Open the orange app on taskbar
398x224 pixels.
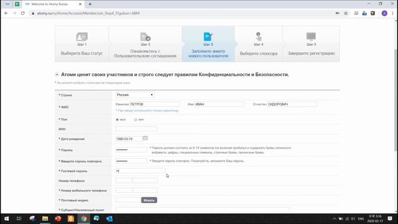click(71, 218)
